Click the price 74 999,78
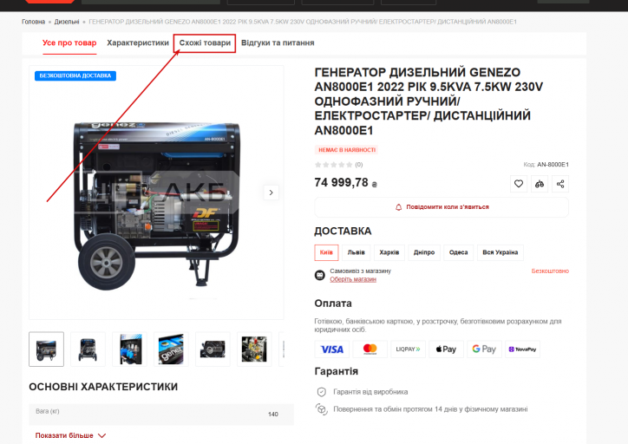The height and width of the screenshot is (444, 628). [345, 183]
